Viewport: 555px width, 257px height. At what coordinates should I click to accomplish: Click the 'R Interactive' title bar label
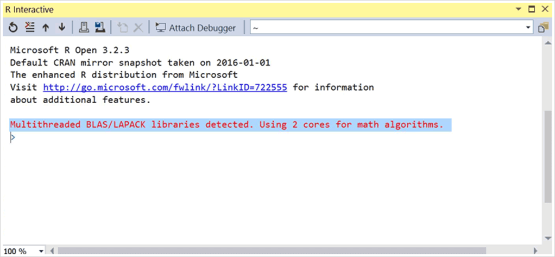[x=29, y=10]
